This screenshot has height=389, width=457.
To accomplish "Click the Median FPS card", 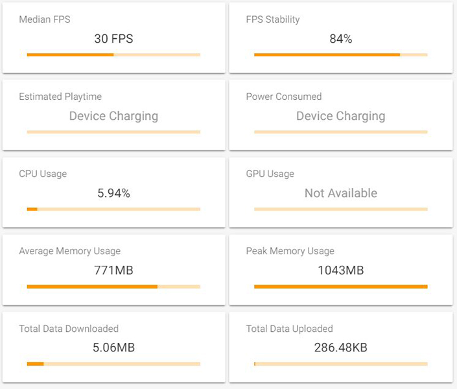I will click(113, 38).
